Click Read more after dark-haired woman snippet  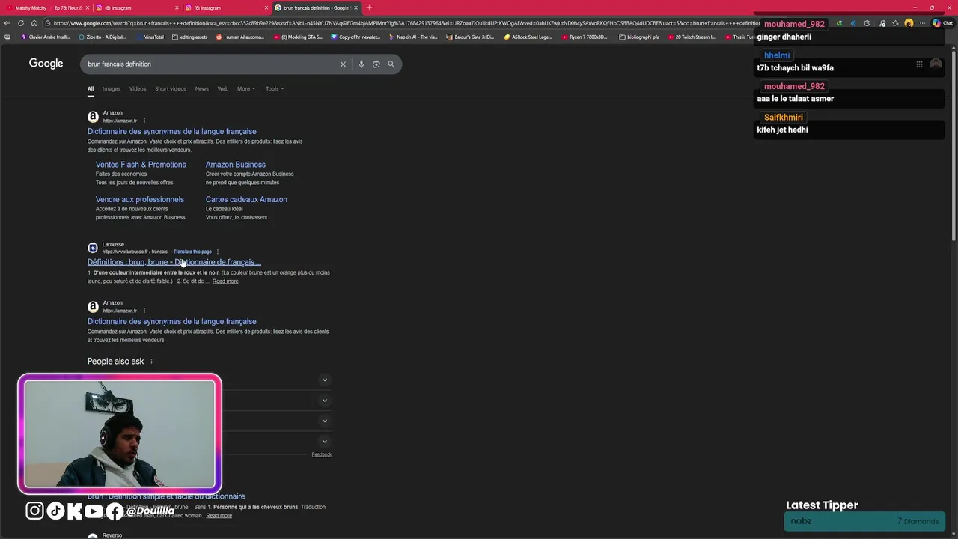tap(219, 516)
